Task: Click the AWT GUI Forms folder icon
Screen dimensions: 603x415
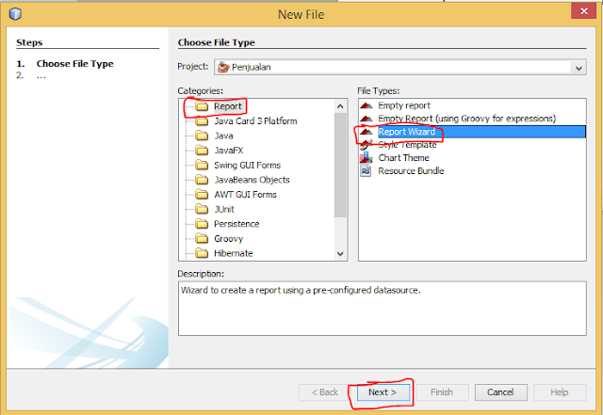Action: [202, 195]
